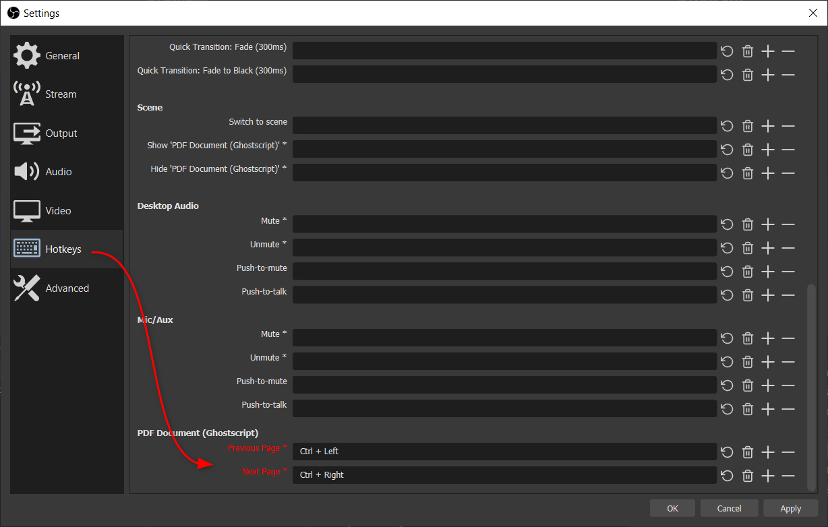Click the Mic/Aux Unmute hotkey input field

pos(504,361)
